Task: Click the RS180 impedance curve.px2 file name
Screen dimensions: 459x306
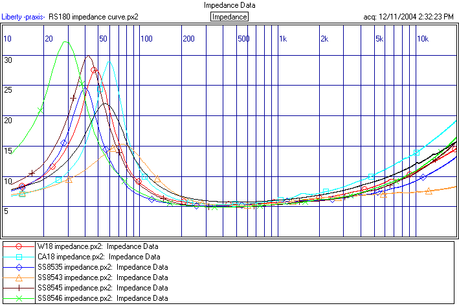Action: pos(93,16)
